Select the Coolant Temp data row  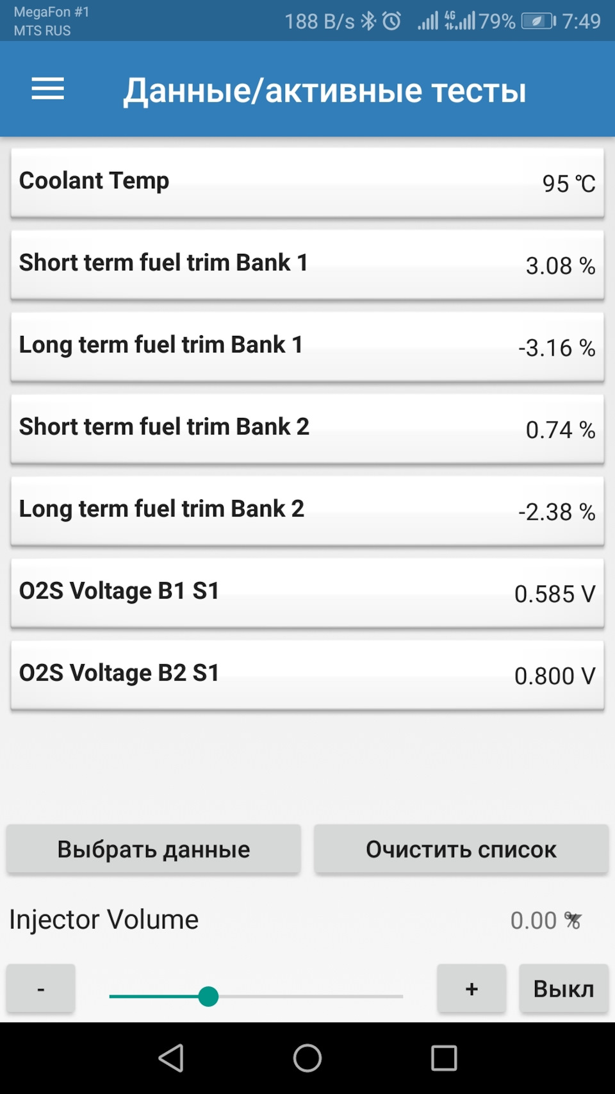pos(307,183)
